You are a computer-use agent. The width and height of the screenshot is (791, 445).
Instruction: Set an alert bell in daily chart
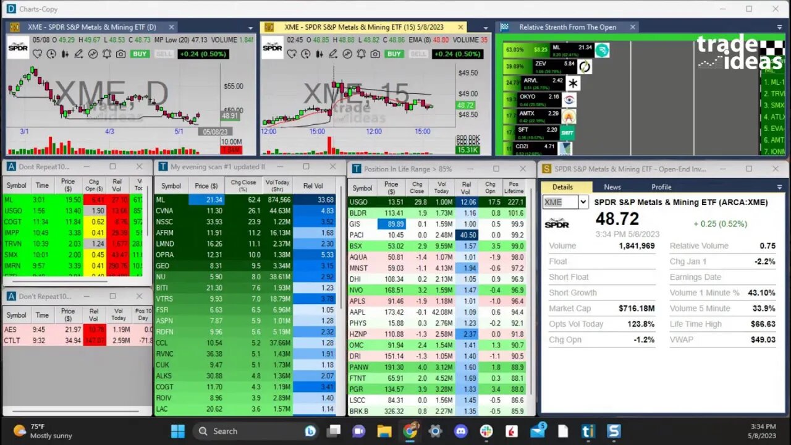(106, 54)
